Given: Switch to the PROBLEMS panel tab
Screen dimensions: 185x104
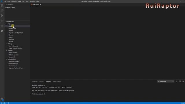Looking at the screenshot, I should pos(35,81).
